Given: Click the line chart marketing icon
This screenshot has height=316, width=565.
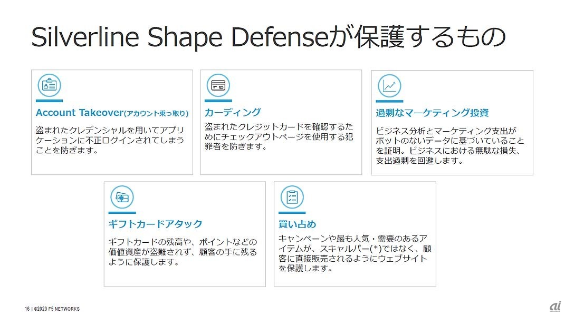Looking at the screenshot, I should [x=389, y=86].
